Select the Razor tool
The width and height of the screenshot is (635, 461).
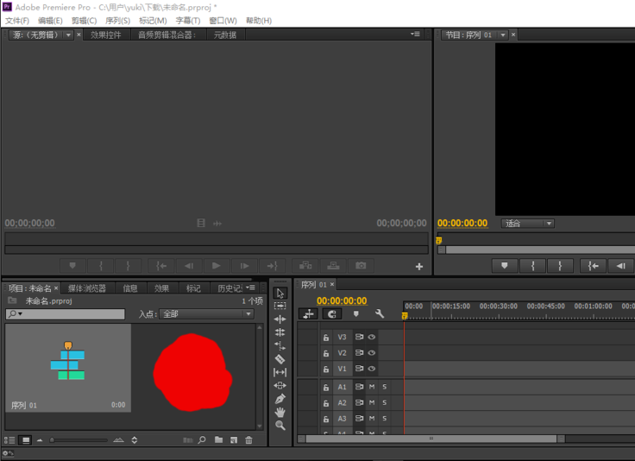point(280,358)
